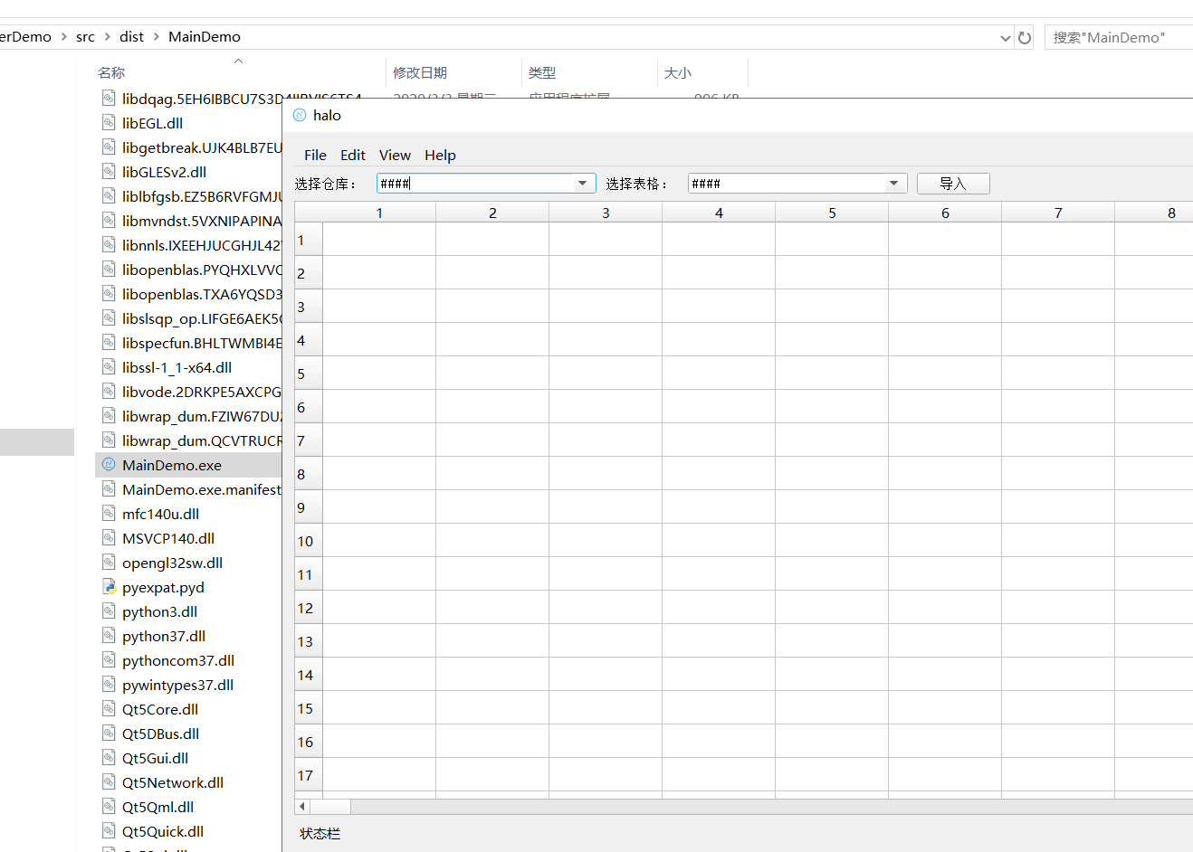Click the Explorer address bar refresh icon
Viewport: 1193px width, 852px height.
pos(1025,37)
